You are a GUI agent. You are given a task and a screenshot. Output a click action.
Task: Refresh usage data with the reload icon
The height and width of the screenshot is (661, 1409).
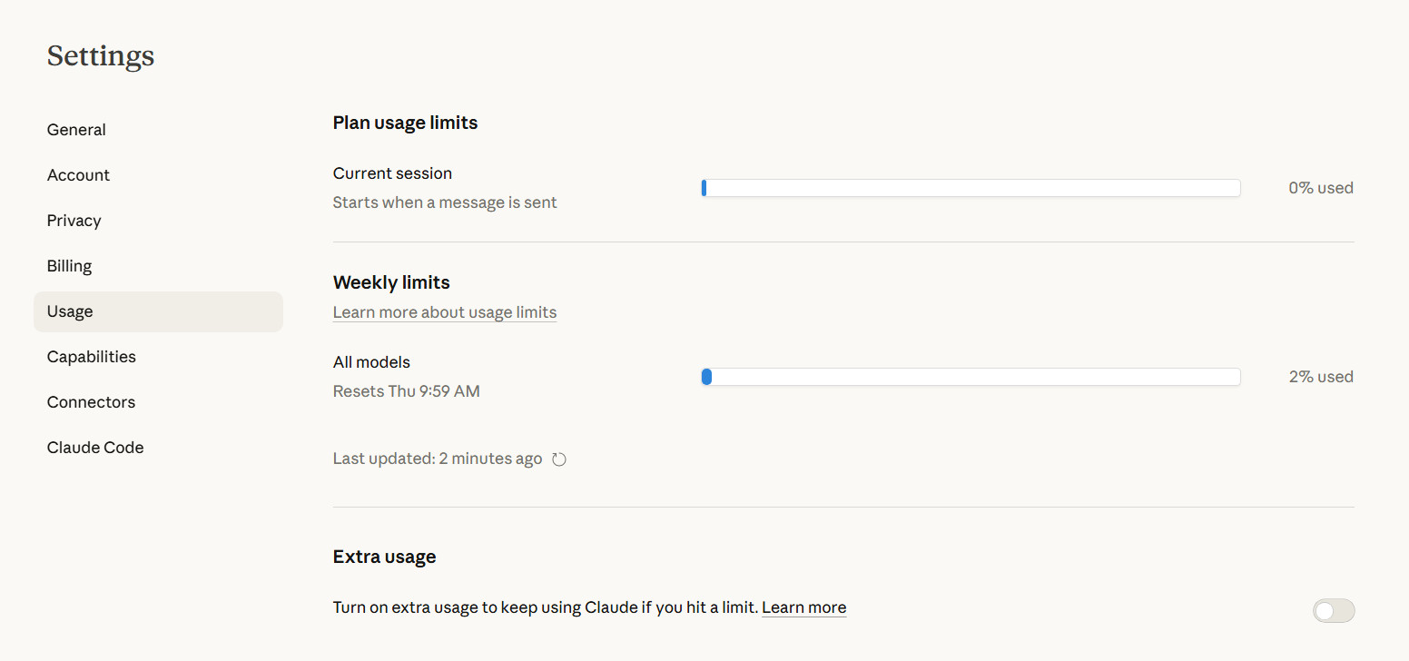click(559, 459)
